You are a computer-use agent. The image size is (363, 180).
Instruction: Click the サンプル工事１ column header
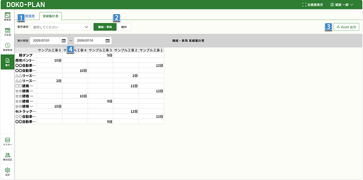[152, 50]
